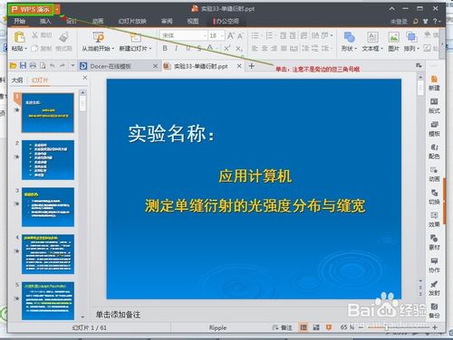The image size is (453, 340).
Task: Switch to slide sorter view icon
Action: (316, 327)
